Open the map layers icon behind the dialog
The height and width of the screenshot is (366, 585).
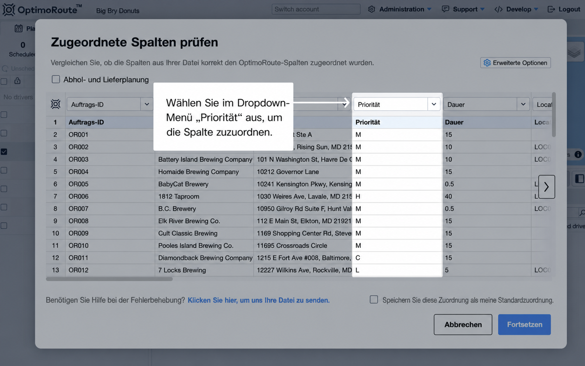574,53
